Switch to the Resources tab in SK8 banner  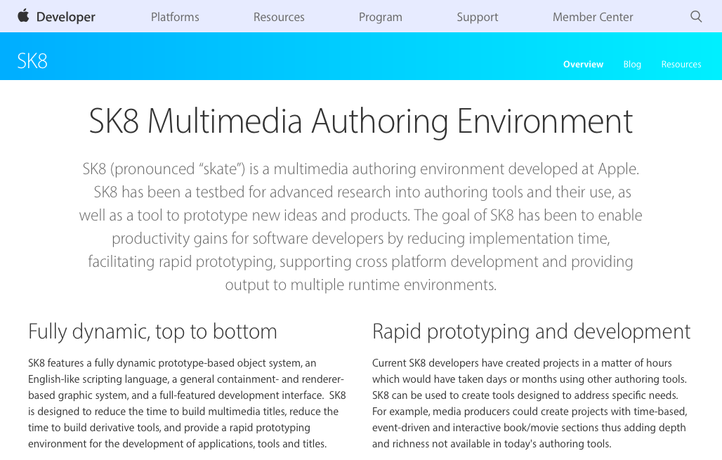(x=681, y=64)
